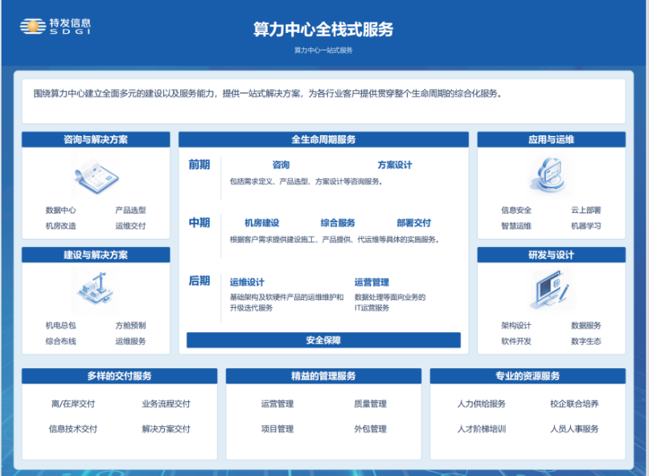Select the 研发与设计 panel header
This screenshot has width=649, height=476.
pos(552,255)
